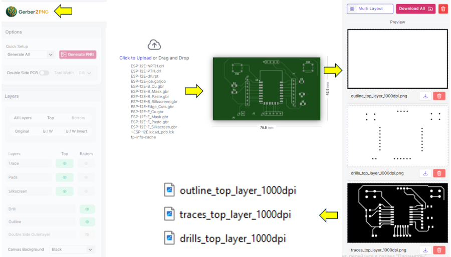The width and height of the screenshot is (451, 257).
Task: Select the Bottom layers tab
Action: tap(78, 118)
